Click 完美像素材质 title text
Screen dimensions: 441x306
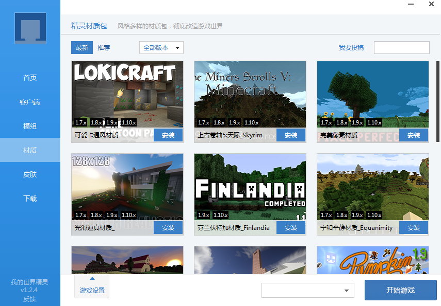pyautogui.click(x=339, y=135)
